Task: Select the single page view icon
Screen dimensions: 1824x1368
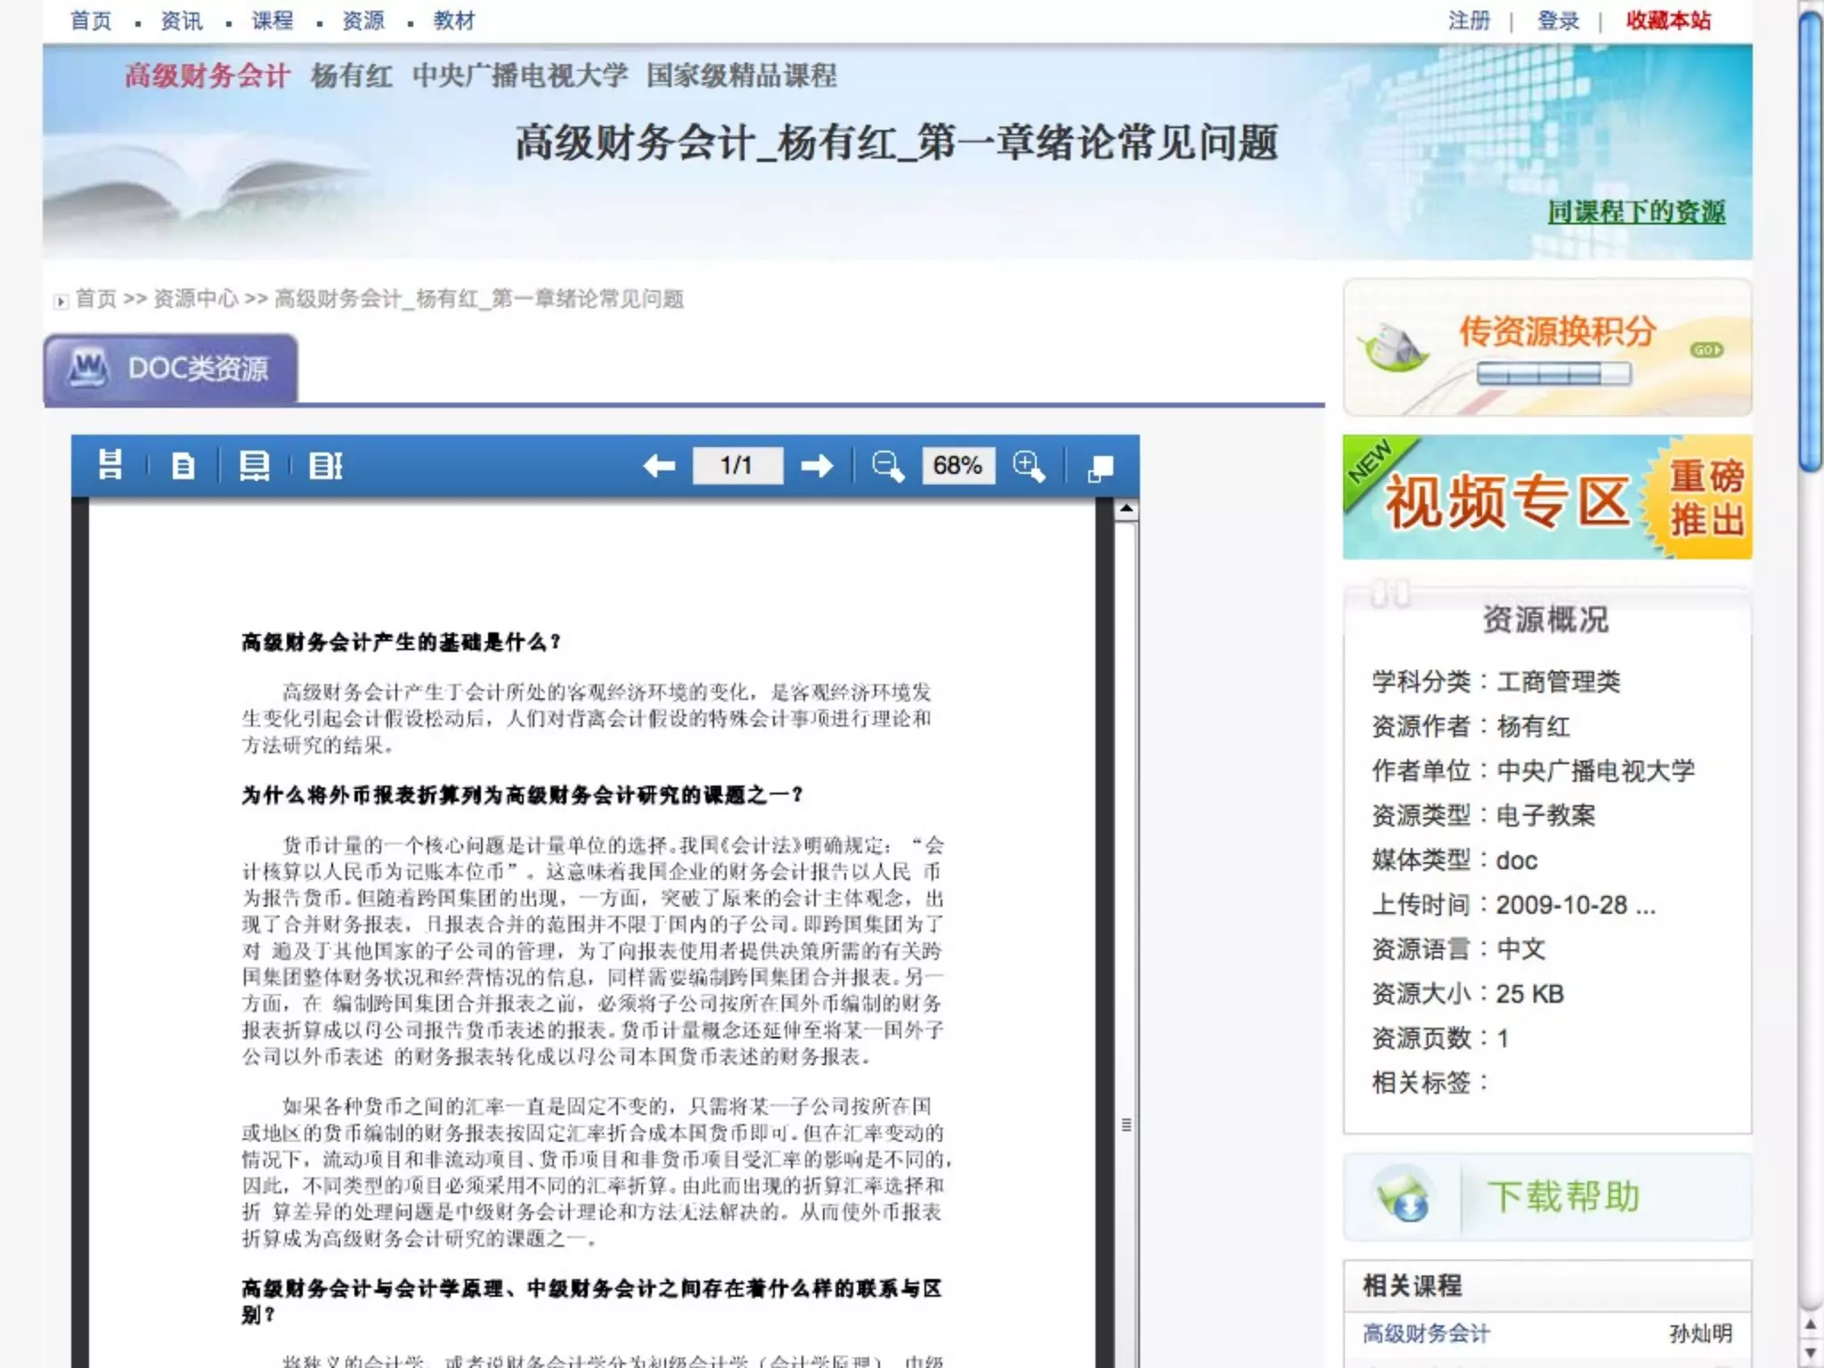Action: 183,465
